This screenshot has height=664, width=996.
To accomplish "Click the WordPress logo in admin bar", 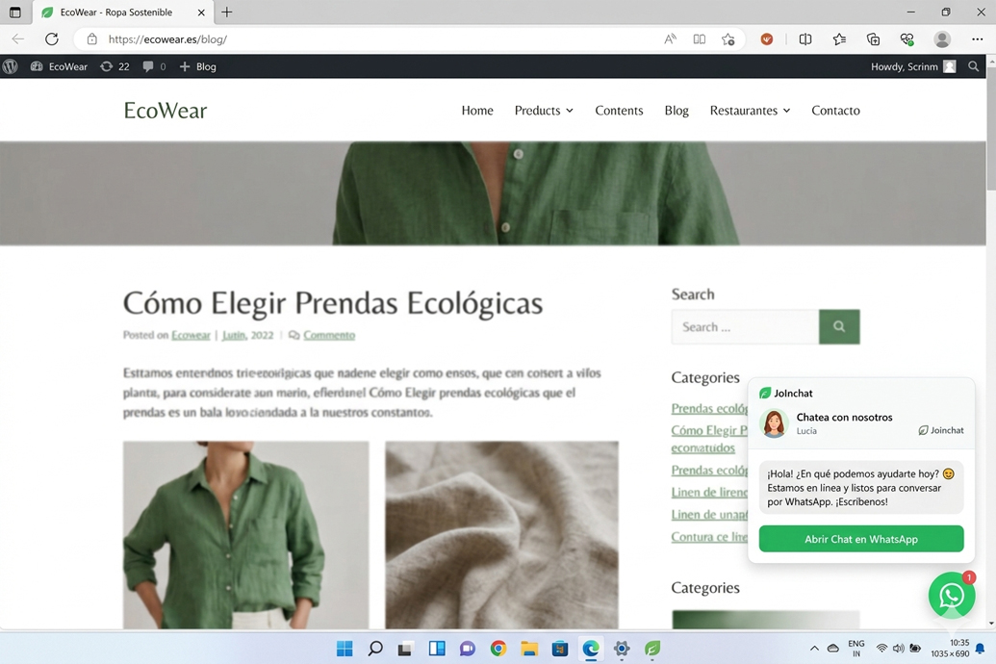I will click(11, 66).
